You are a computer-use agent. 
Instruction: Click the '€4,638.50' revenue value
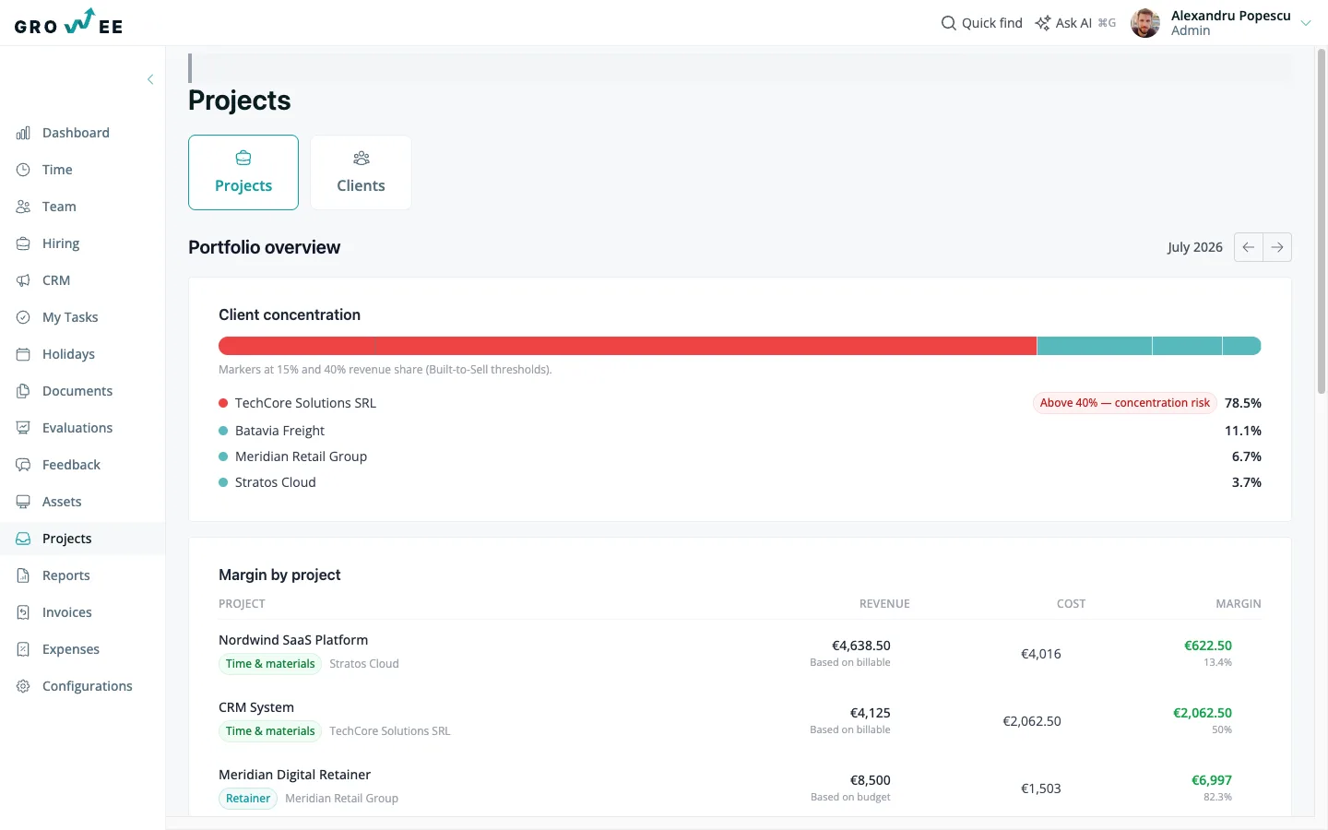pos(861,646)
